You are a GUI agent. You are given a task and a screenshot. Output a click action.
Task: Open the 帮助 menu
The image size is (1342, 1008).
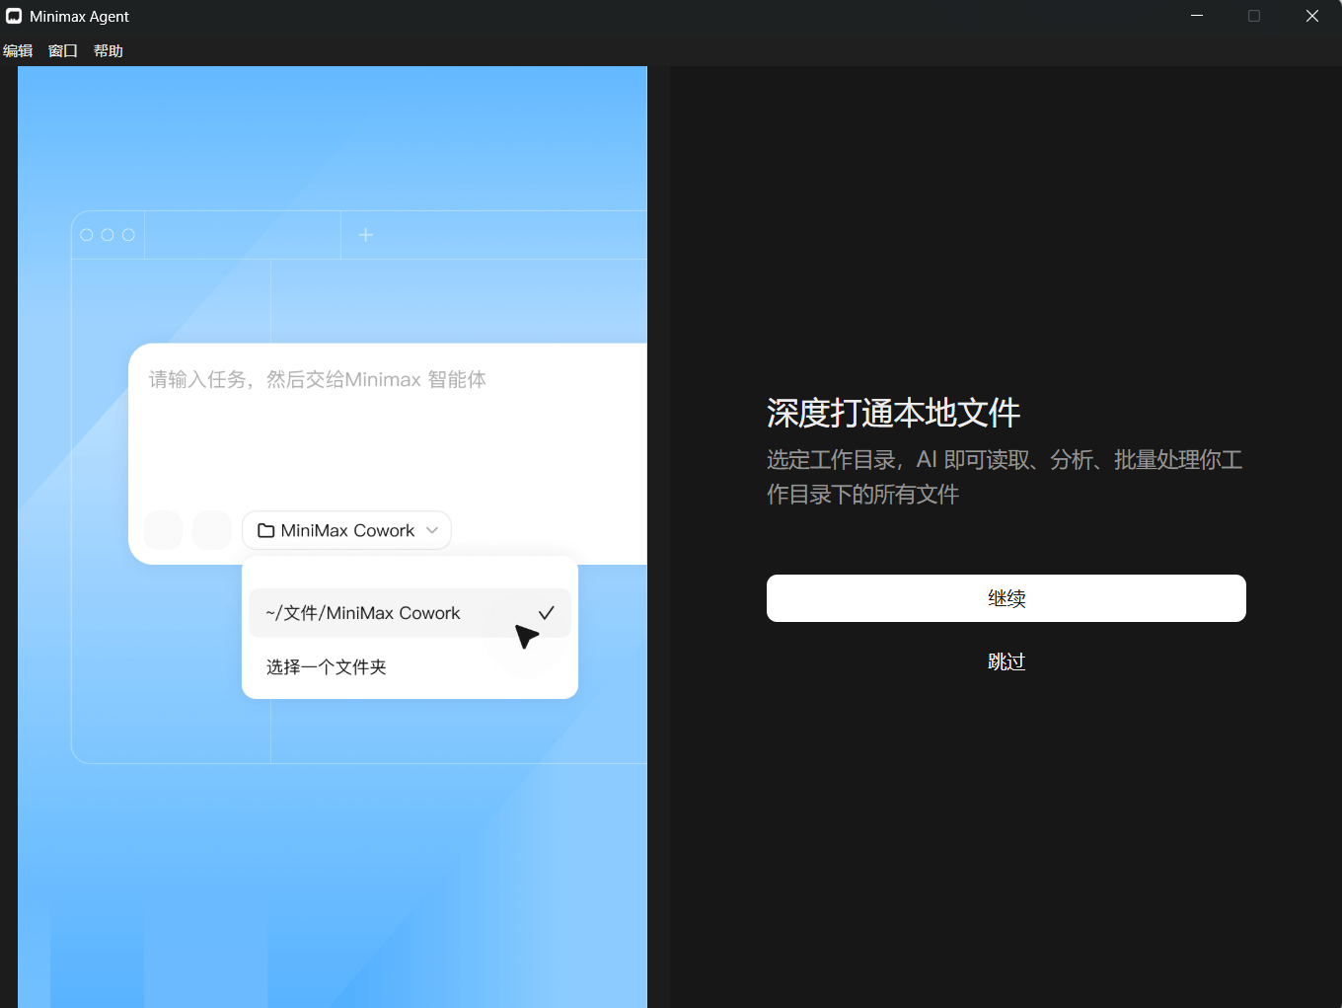point(109,50)
